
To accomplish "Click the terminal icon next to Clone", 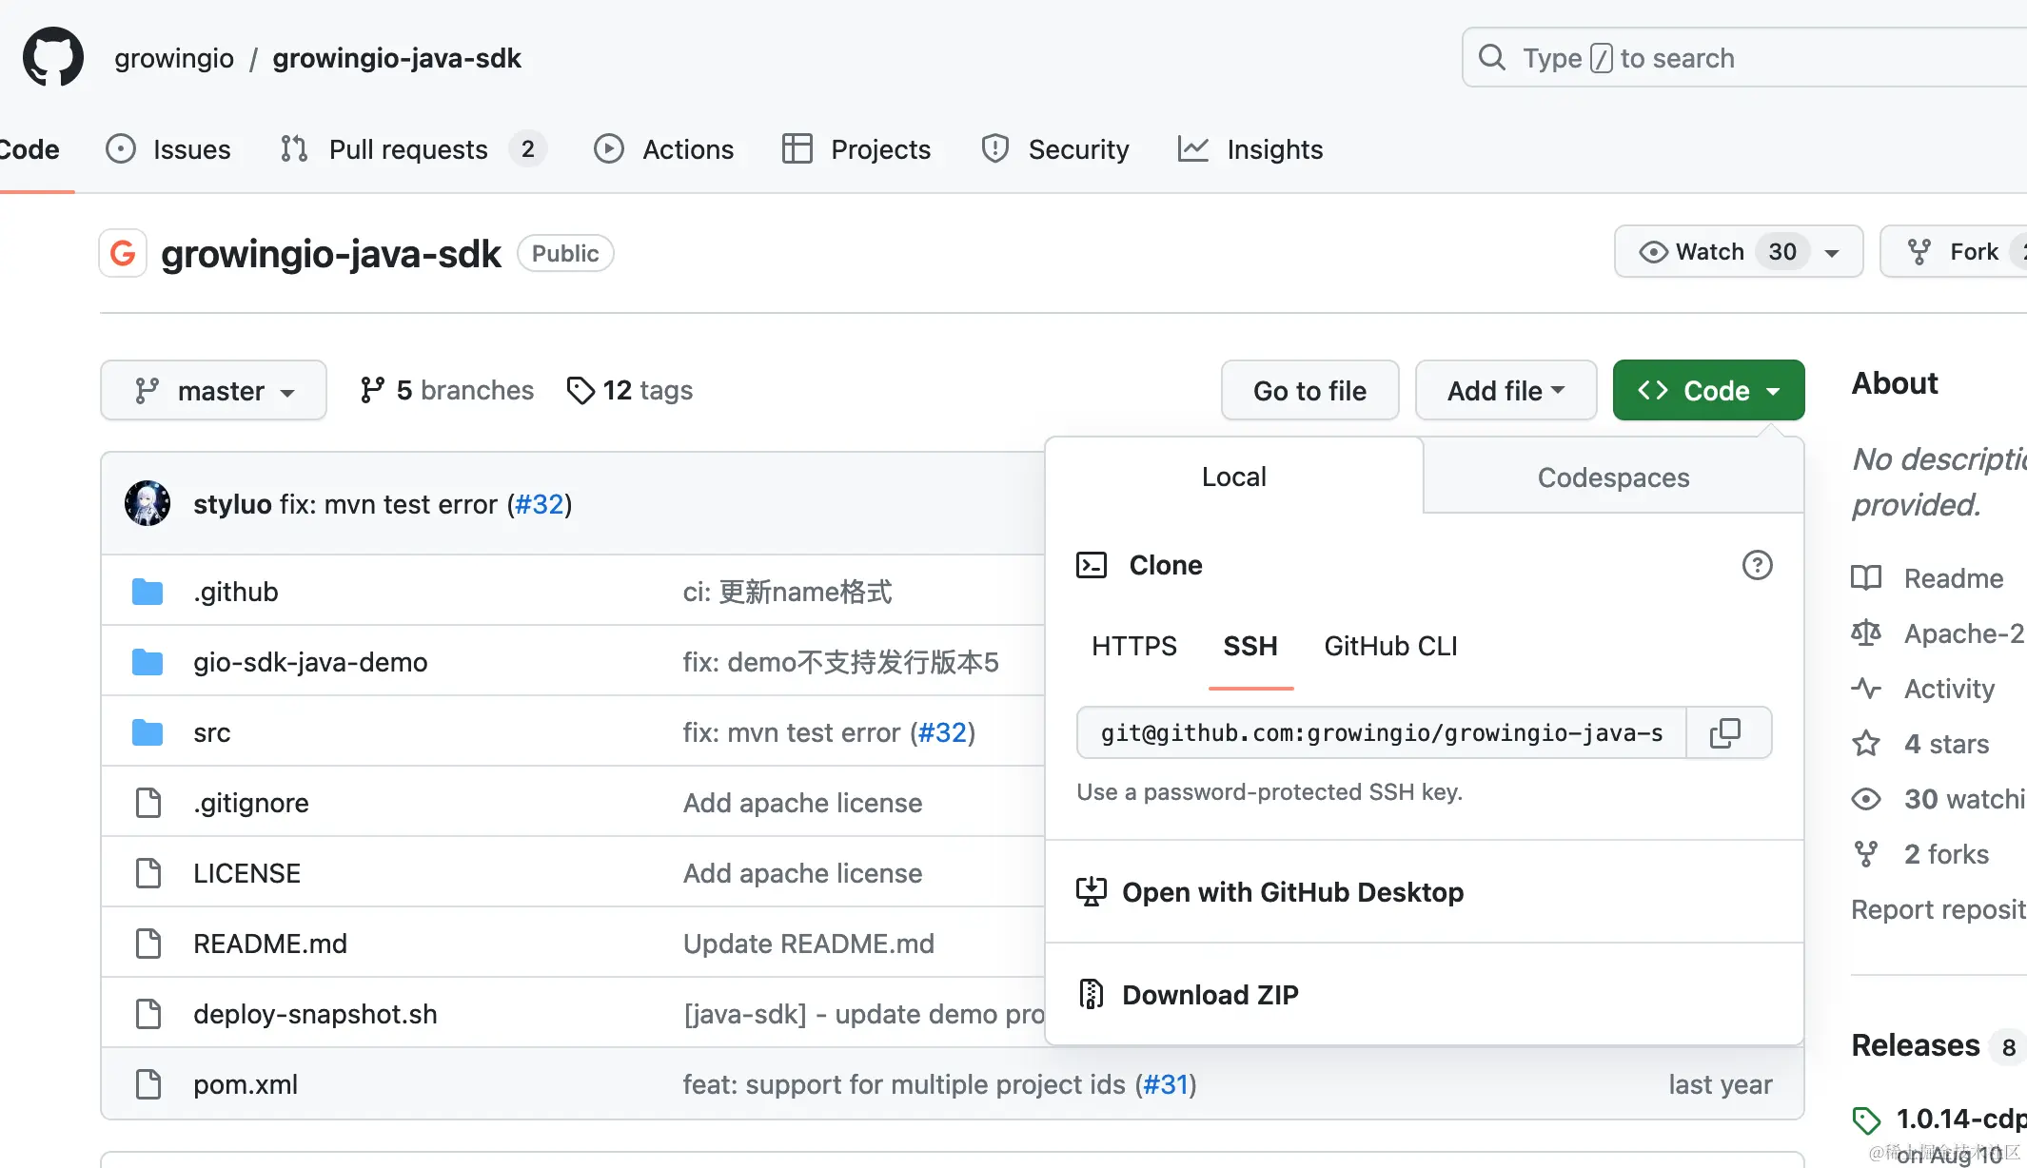I will click(1092, 565).
